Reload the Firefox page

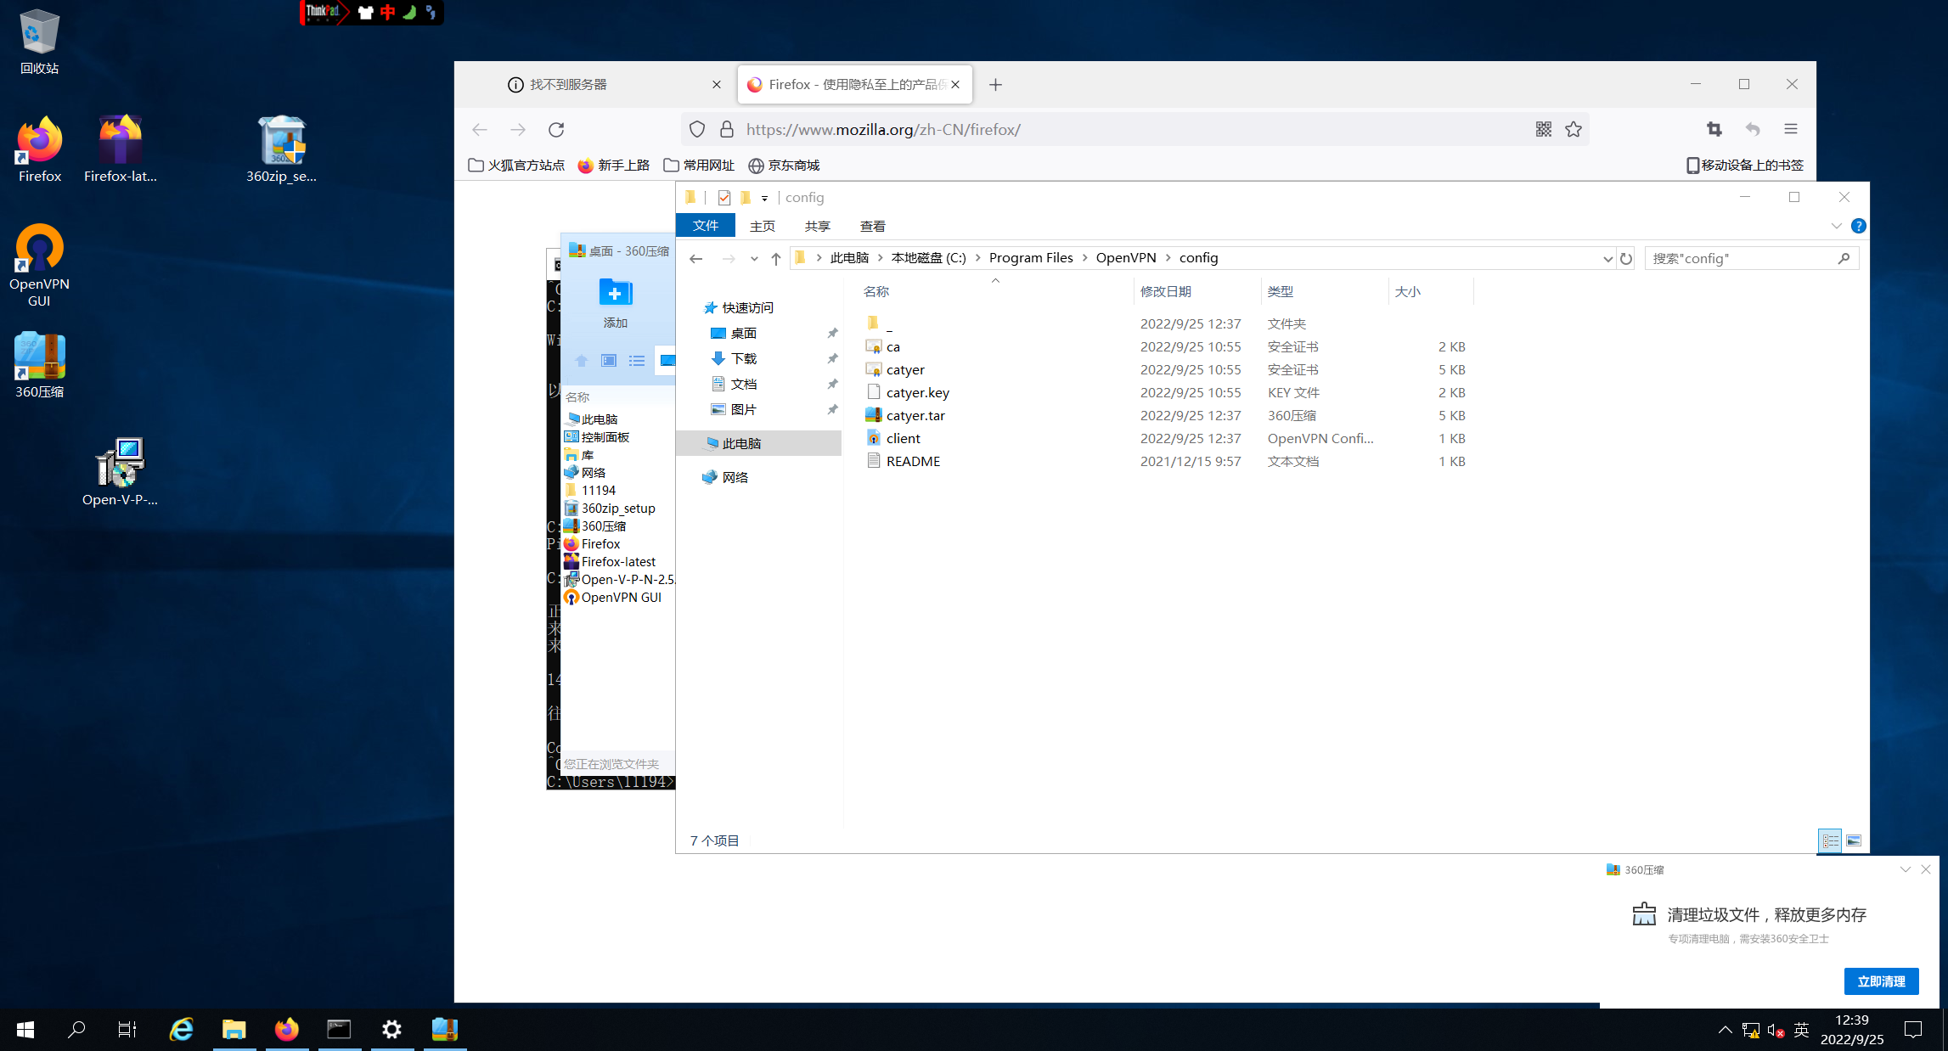[x=556, y=129]
